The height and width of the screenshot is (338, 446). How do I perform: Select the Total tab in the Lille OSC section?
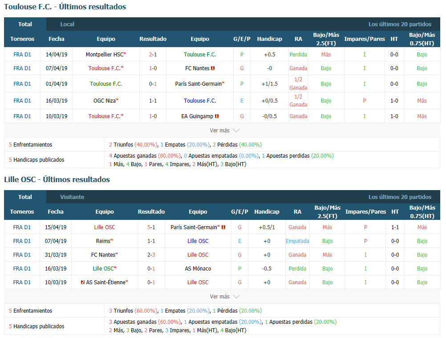tap(25, 197)
